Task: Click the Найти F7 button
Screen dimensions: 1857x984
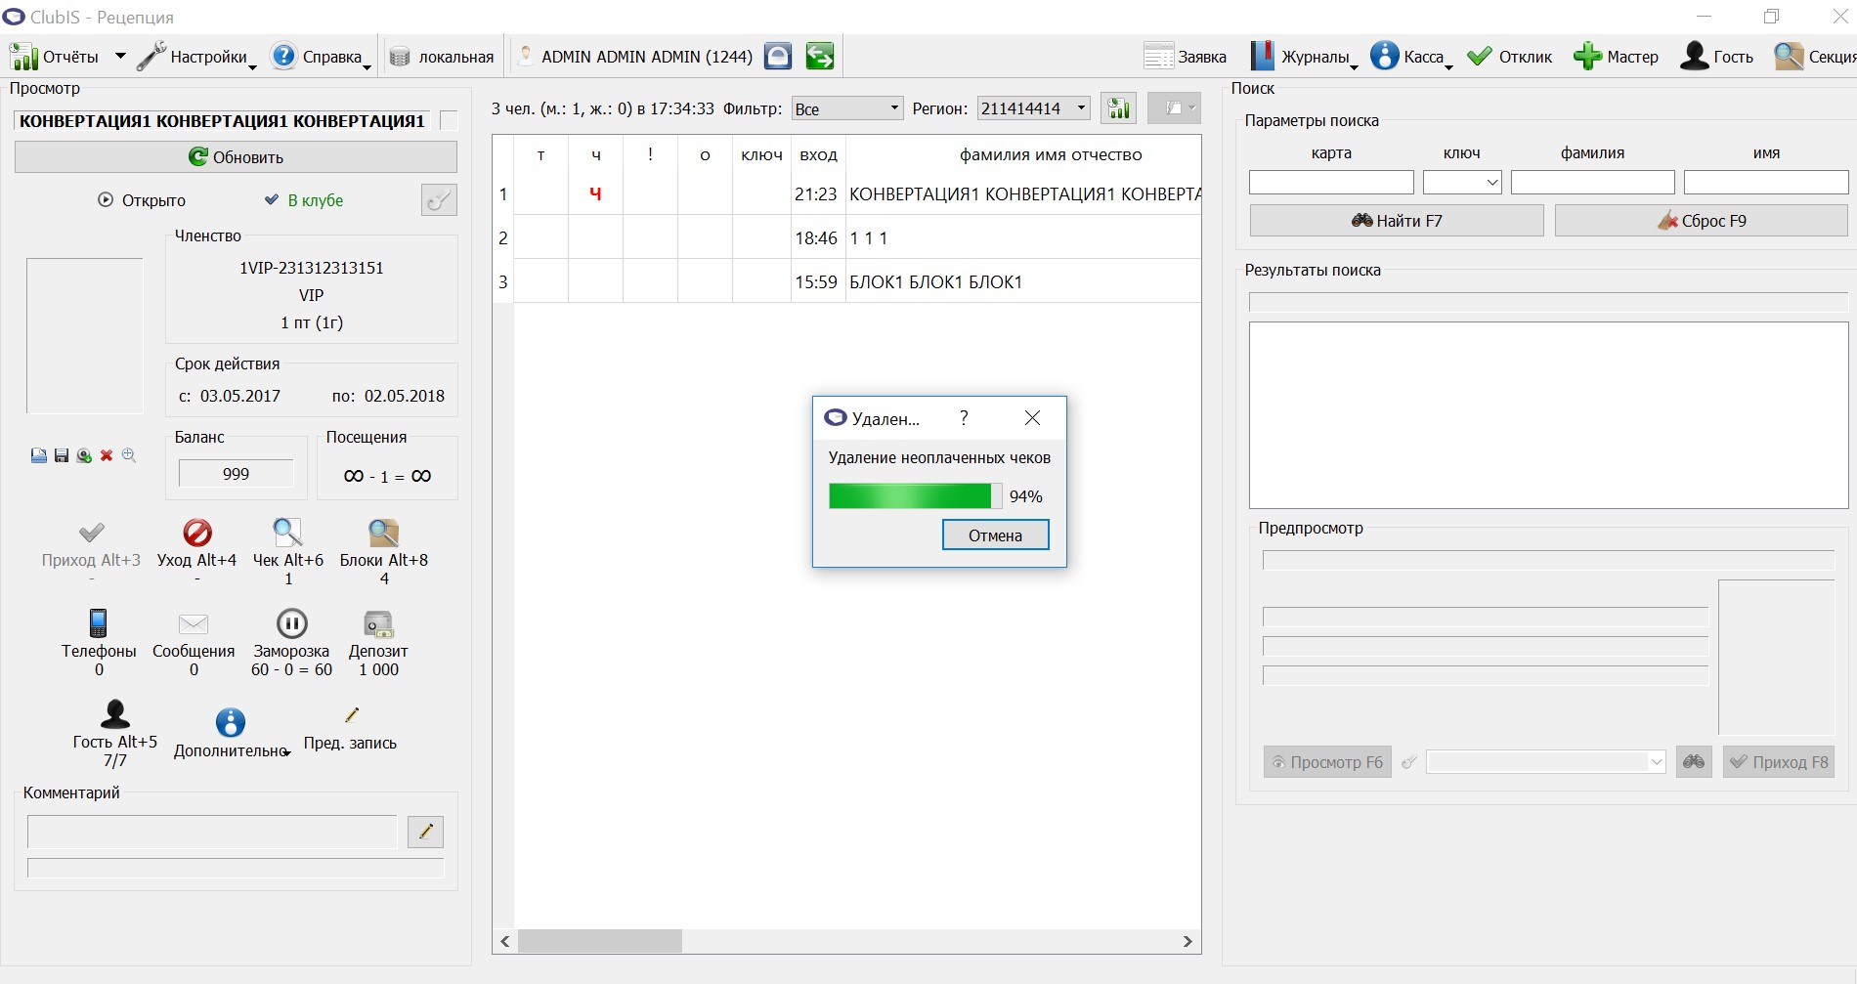Action: click(1397, 221)
